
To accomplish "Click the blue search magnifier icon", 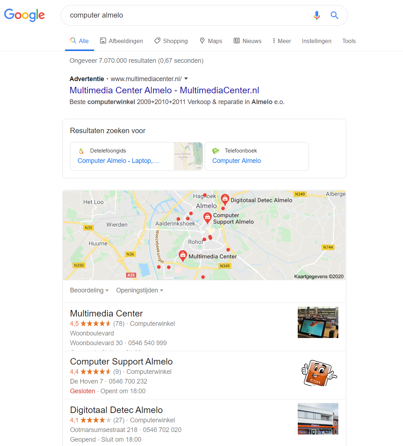I will [x=334, y=15].
